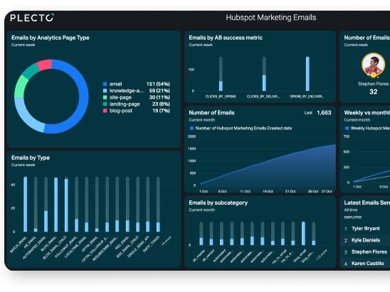Click the ab_variant axis label

click(208, 254)
